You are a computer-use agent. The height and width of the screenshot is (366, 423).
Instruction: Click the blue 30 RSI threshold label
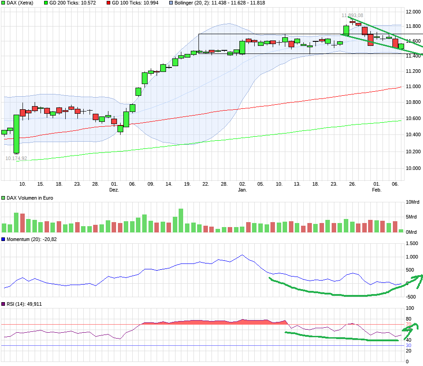(x=409, y=345)
